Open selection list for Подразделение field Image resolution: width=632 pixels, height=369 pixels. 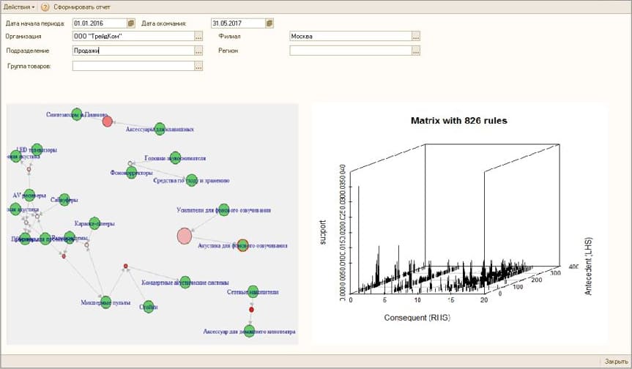198,51
